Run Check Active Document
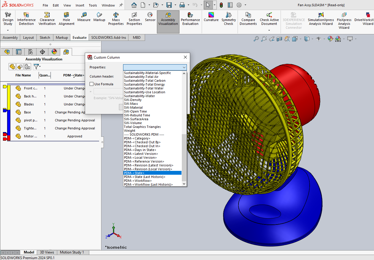The height and width of the screenshot is (260, 374). [x=269, y=18]
